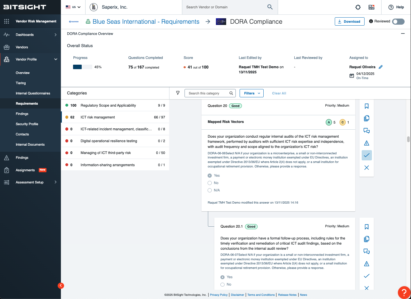This screenshot has width=411, height=299.
Task: Click the Download button
Action: pyautogui.click(x=349, y=21)
